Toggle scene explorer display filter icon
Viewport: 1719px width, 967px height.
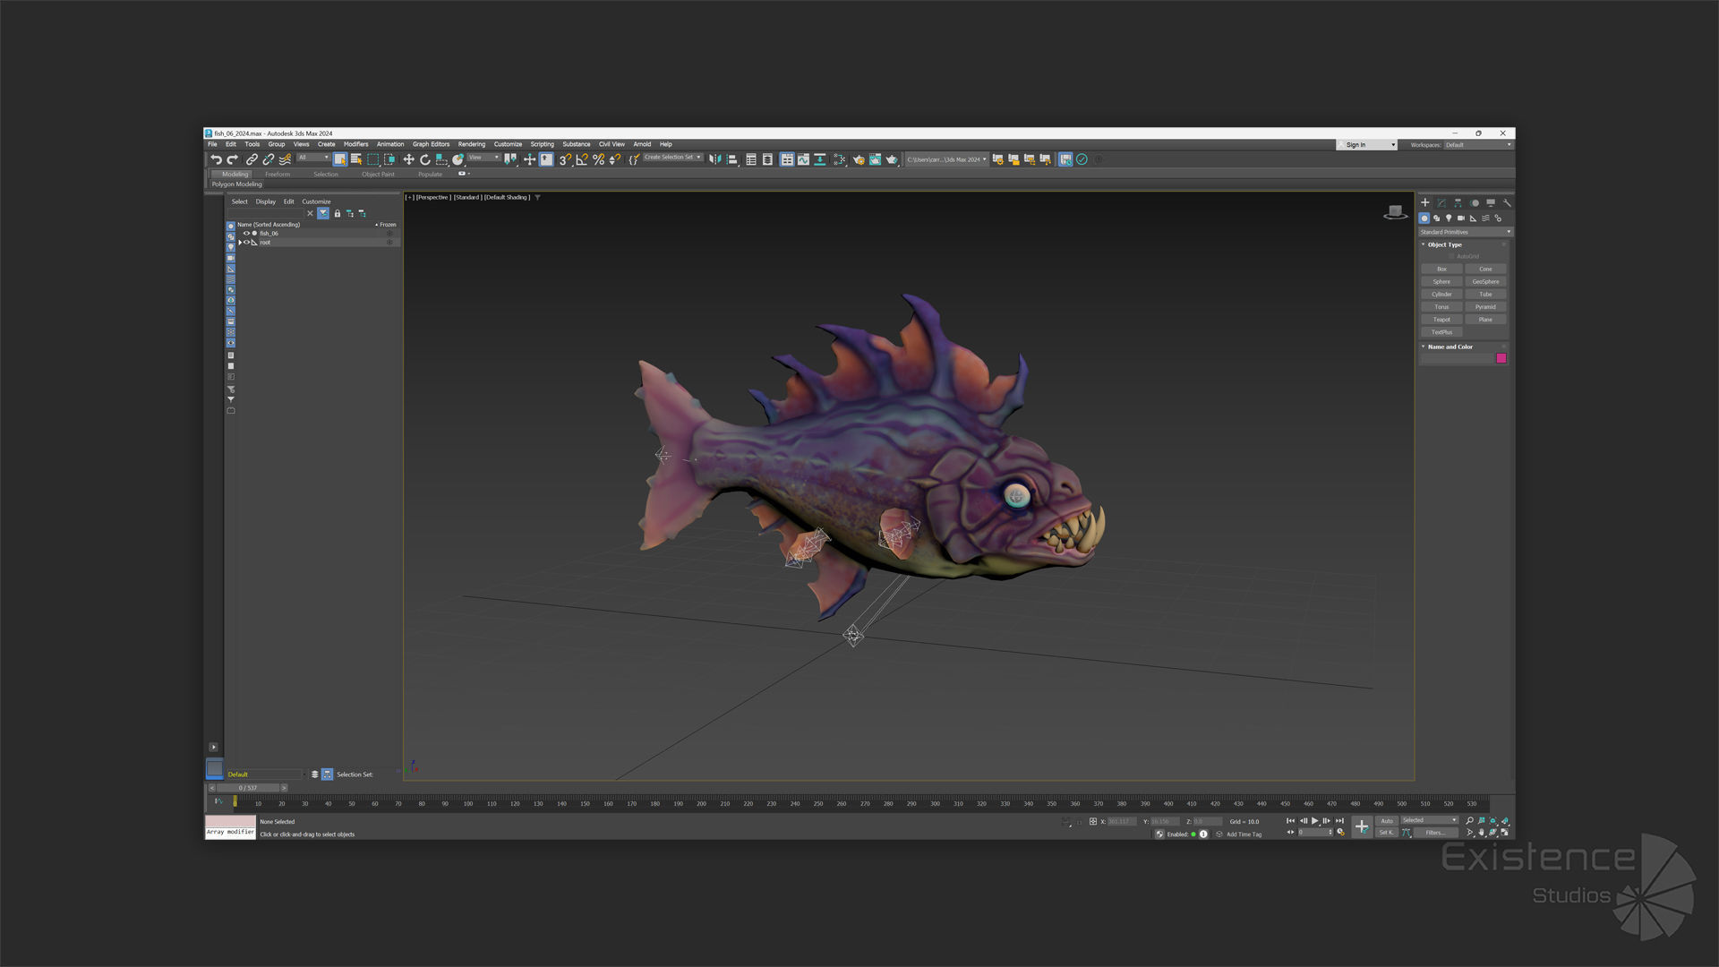[323, 213]
